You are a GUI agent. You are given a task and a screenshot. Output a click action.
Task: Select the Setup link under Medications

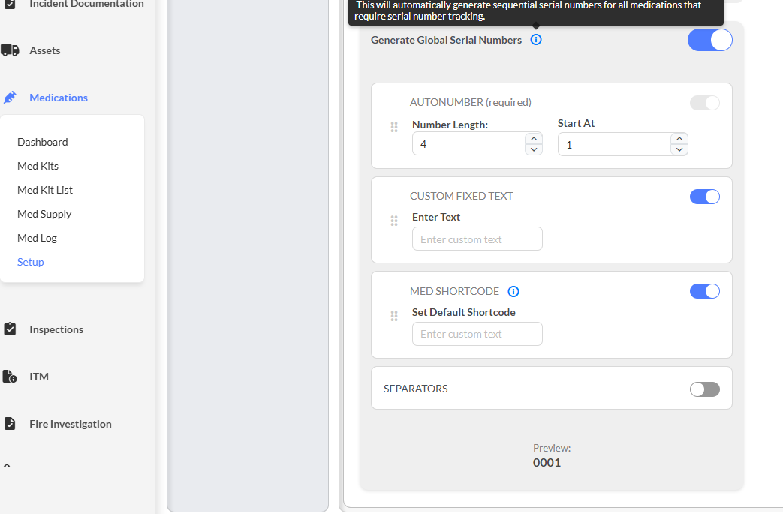(x=31, y=262)
